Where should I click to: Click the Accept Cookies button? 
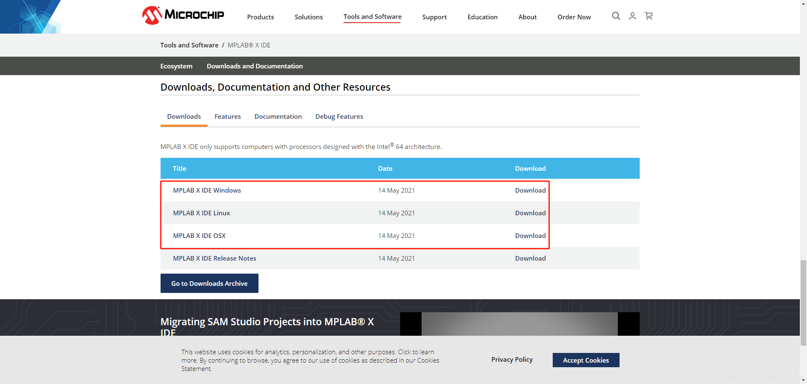tap(586, 360)
